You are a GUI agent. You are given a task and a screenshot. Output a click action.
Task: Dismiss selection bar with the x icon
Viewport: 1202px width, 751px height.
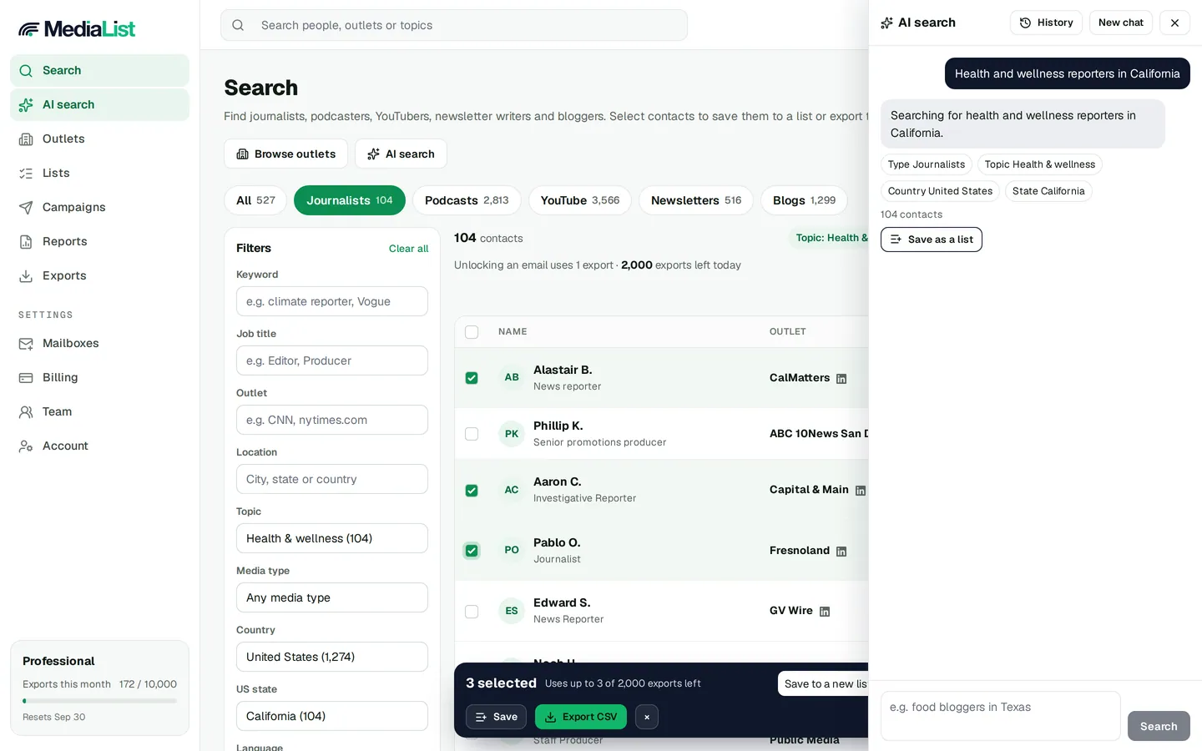[x=647, y=717]
